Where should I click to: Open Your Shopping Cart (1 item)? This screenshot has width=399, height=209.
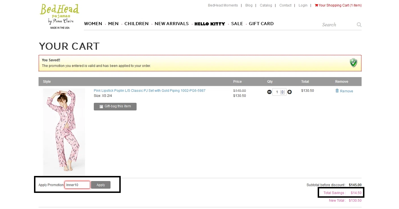(340, 5)
